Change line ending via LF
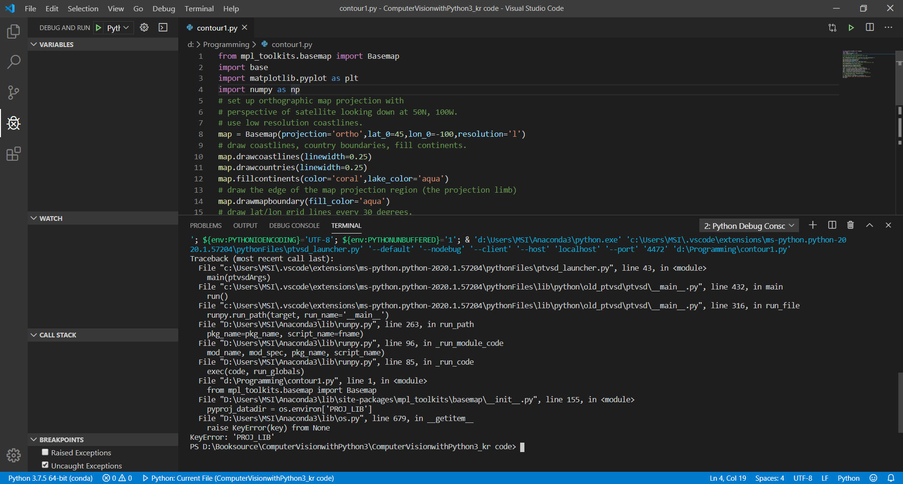 coord(825,478)
